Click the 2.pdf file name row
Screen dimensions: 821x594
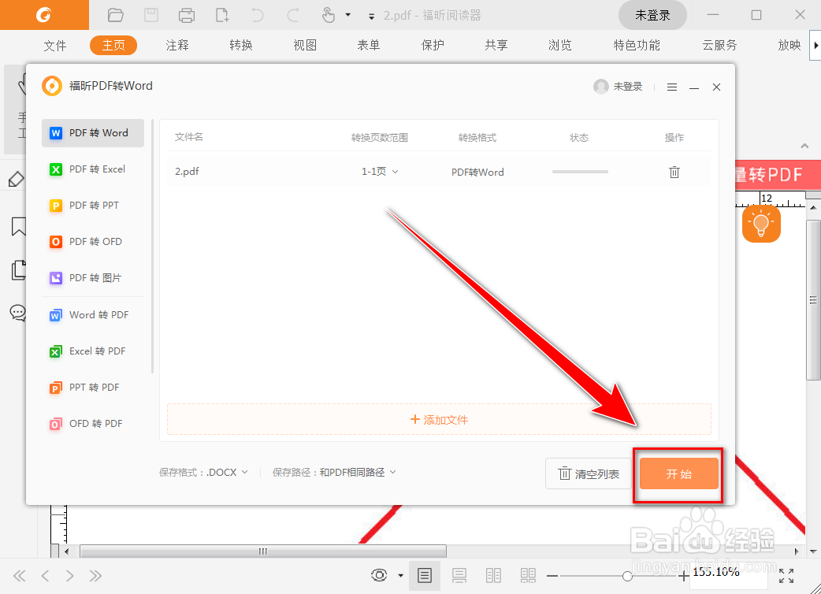click(439, 172)
